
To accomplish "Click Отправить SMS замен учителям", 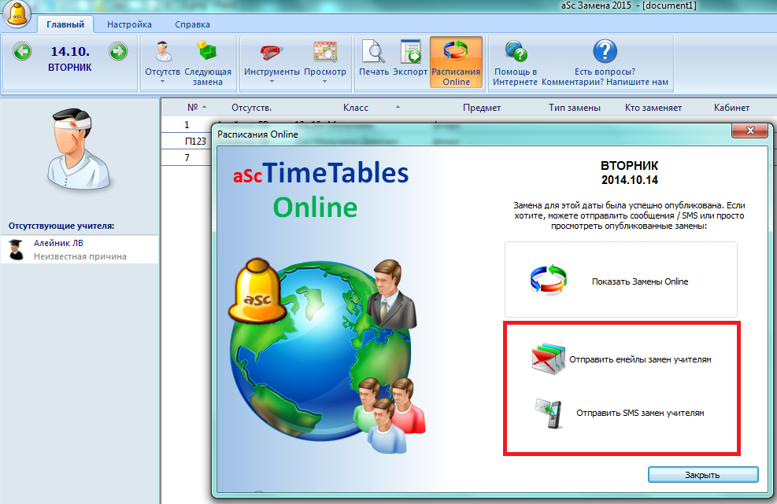I will point(640,413).
